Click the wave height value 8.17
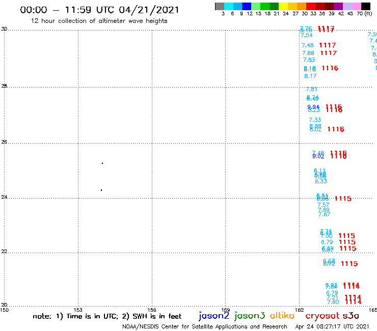The height and width of the screenshot is (331, 377). (310, 76)
